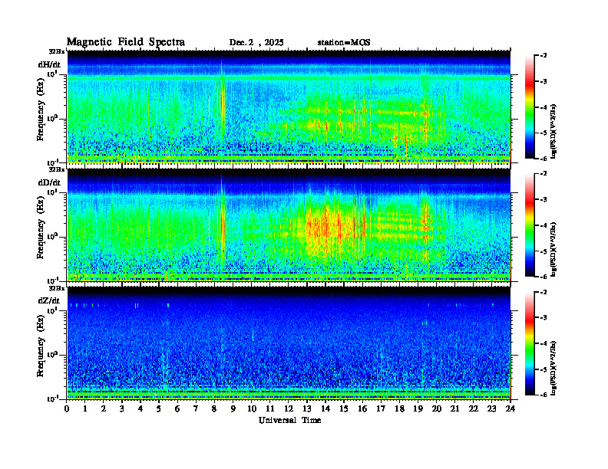Click hour 6 on the Universal Time axis
The width and height of the screenshot is (608, 469).
(x=177, y=408)
